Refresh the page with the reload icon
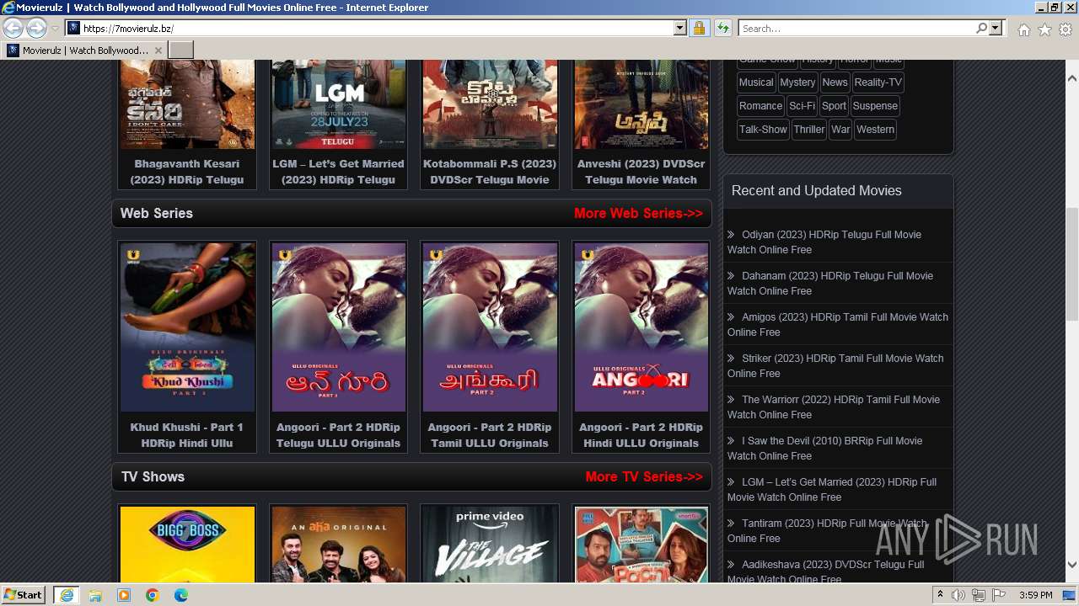1079x606 pixels. point(722,29)
